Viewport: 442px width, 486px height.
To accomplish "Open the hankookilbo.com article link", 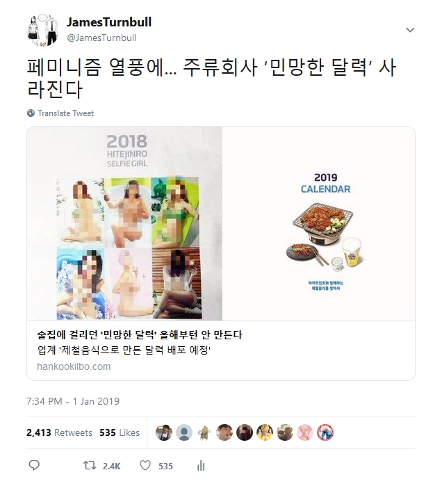I will click(74, 366).
